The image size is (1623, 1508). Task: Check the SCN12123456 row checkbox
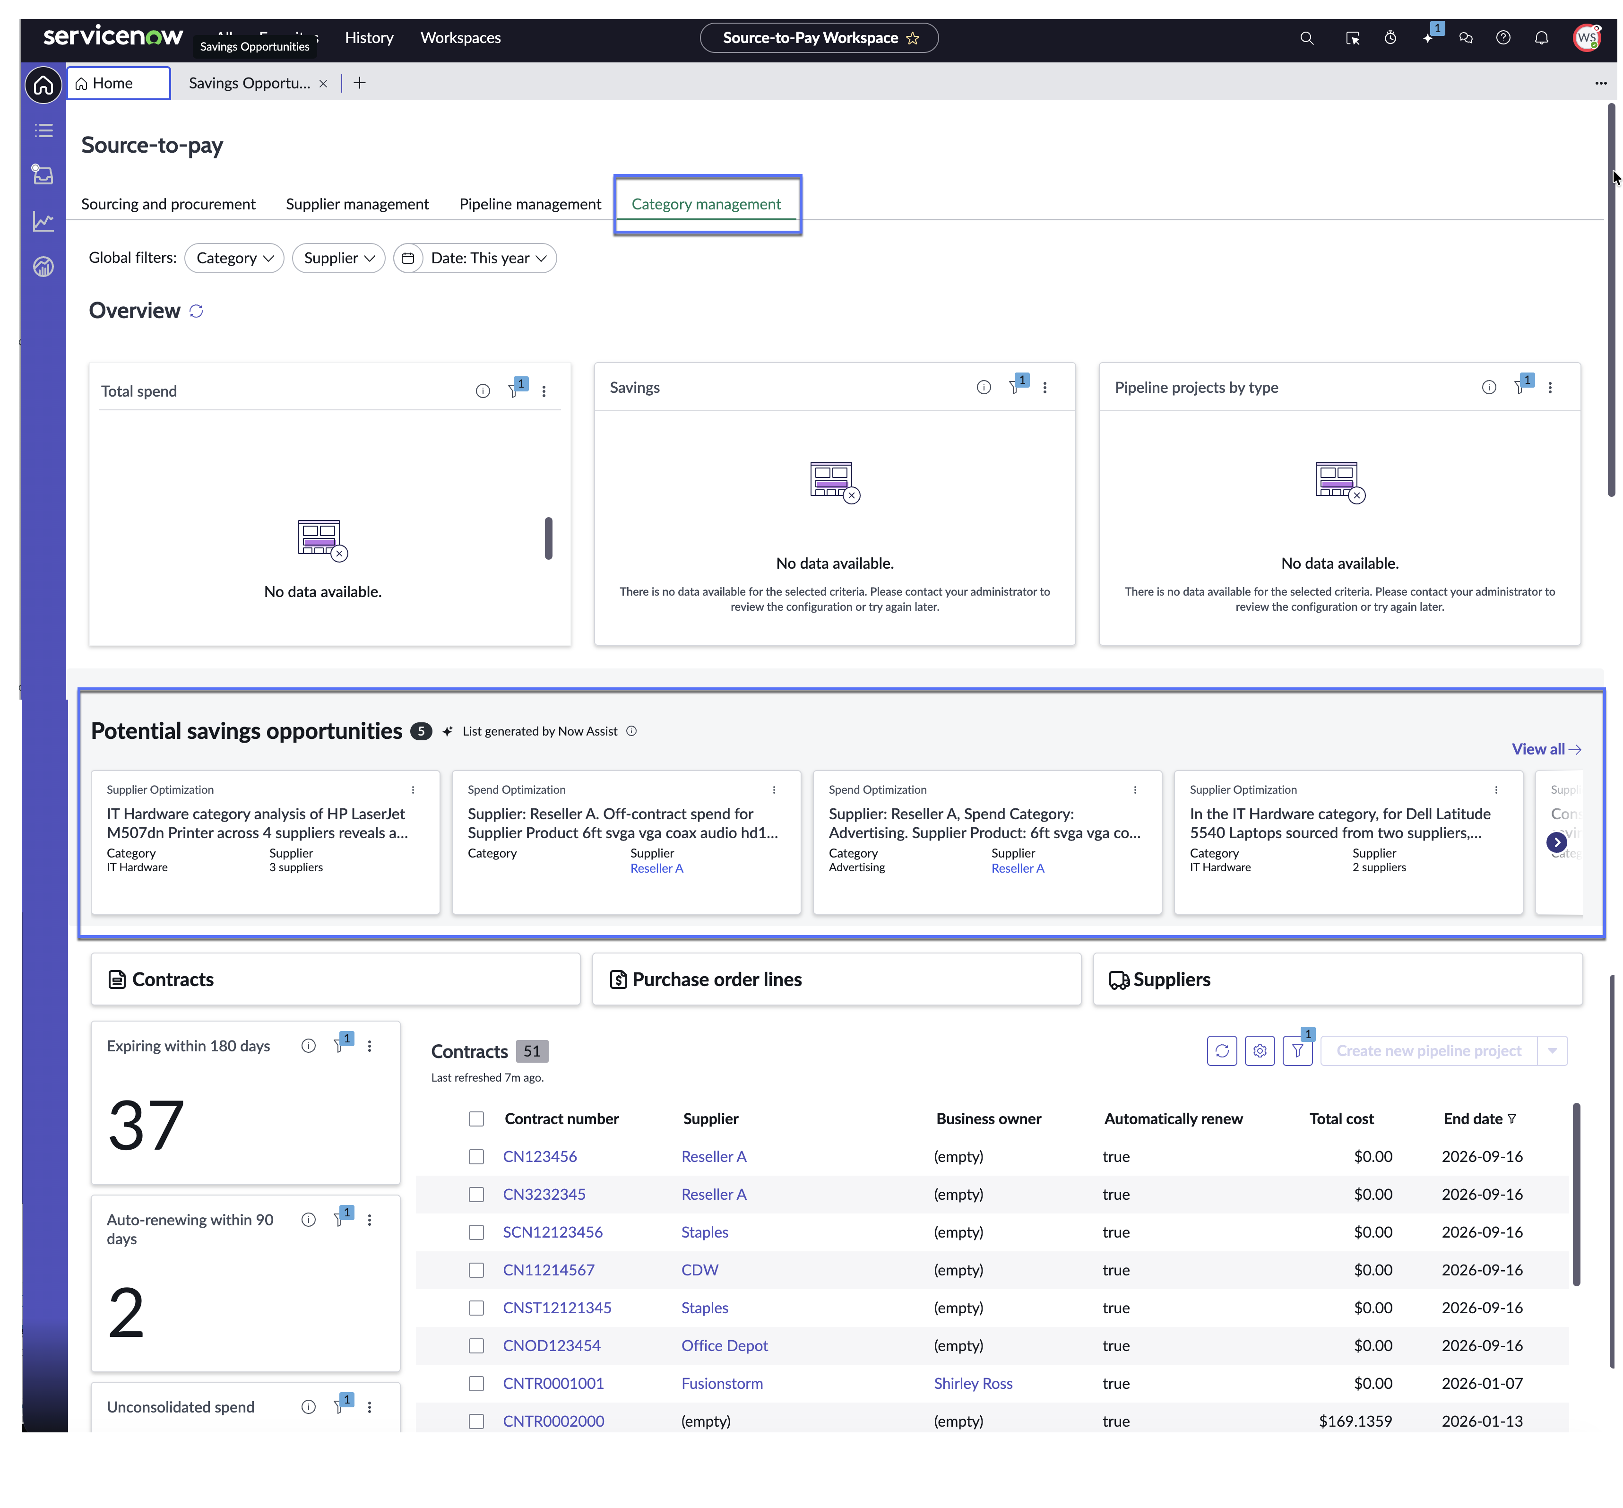pyautogui.click(x=476, y=1232)
